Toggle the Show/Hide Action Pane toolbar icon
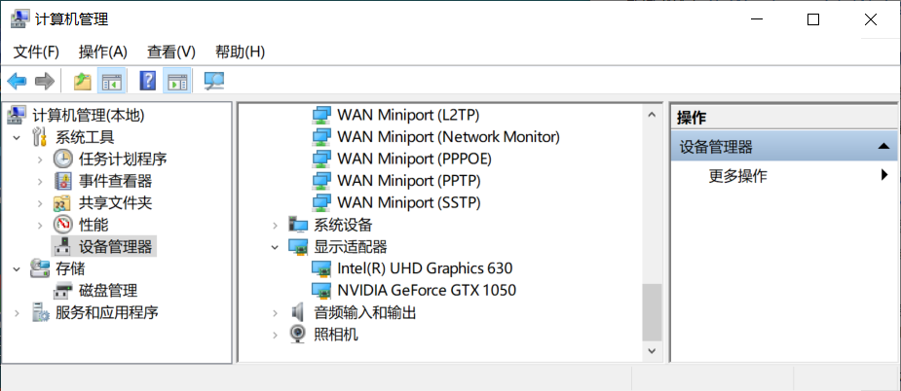 click(177, 81)
